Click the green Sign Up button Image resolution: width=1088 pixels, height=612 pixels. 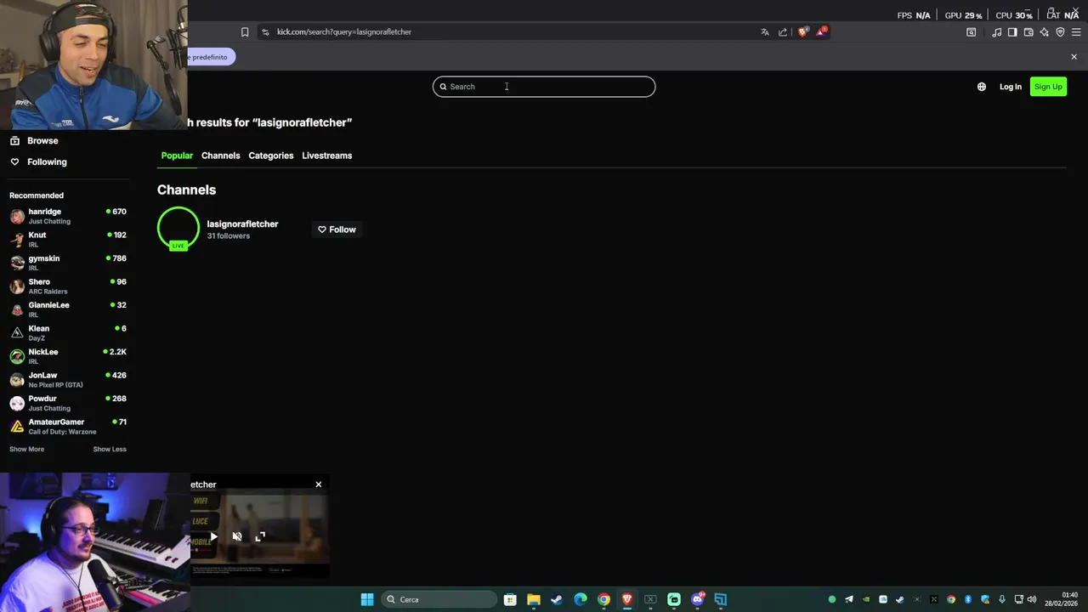pyautogui.click(x=1048, y=87)
